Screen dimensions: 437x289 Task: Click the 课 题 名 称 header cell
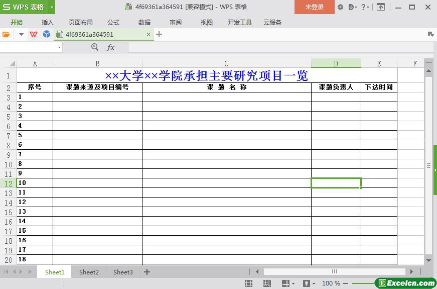pos(227,87)
